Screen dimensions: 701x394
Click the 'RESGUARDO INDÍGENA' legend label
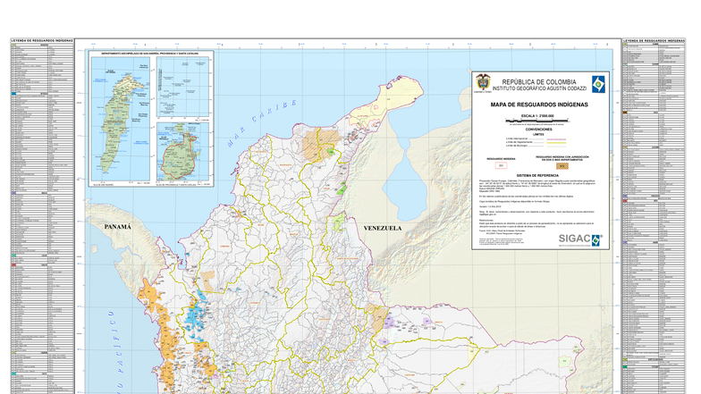coord(501,159)
